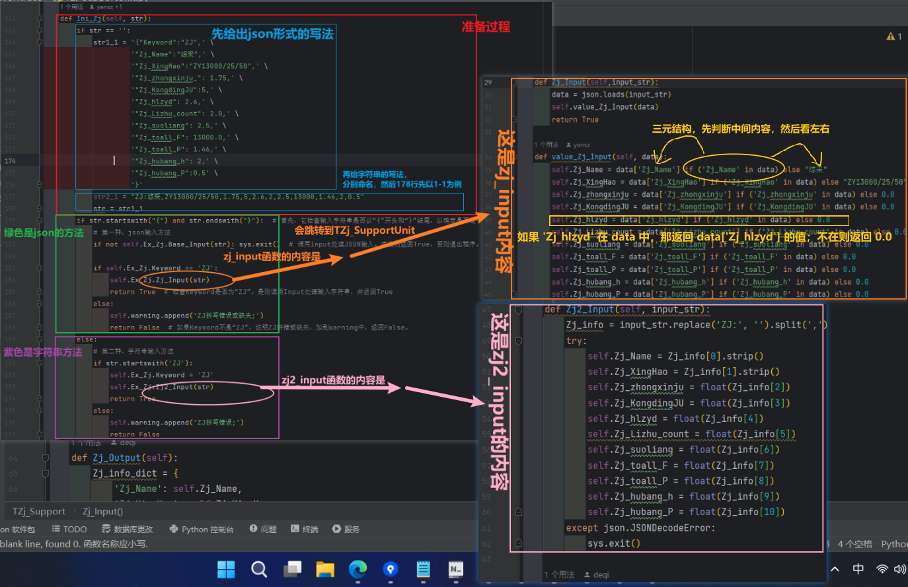Click fold end marker at line 60
Screen dimensions: 908x587
519,512
